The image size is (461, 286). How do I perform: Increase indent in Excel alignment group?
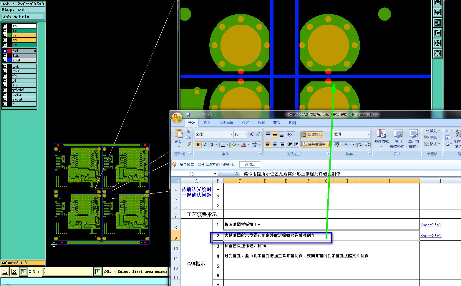pyautogui.click(x=296, y=144)
